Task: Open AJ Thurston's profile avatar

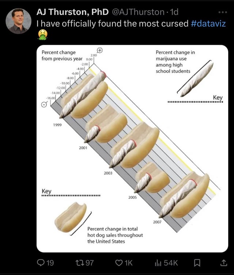Action: point(18,21)
